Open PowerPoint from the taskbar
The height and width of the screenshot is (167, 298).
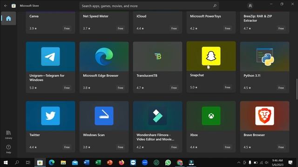[110, 162]
